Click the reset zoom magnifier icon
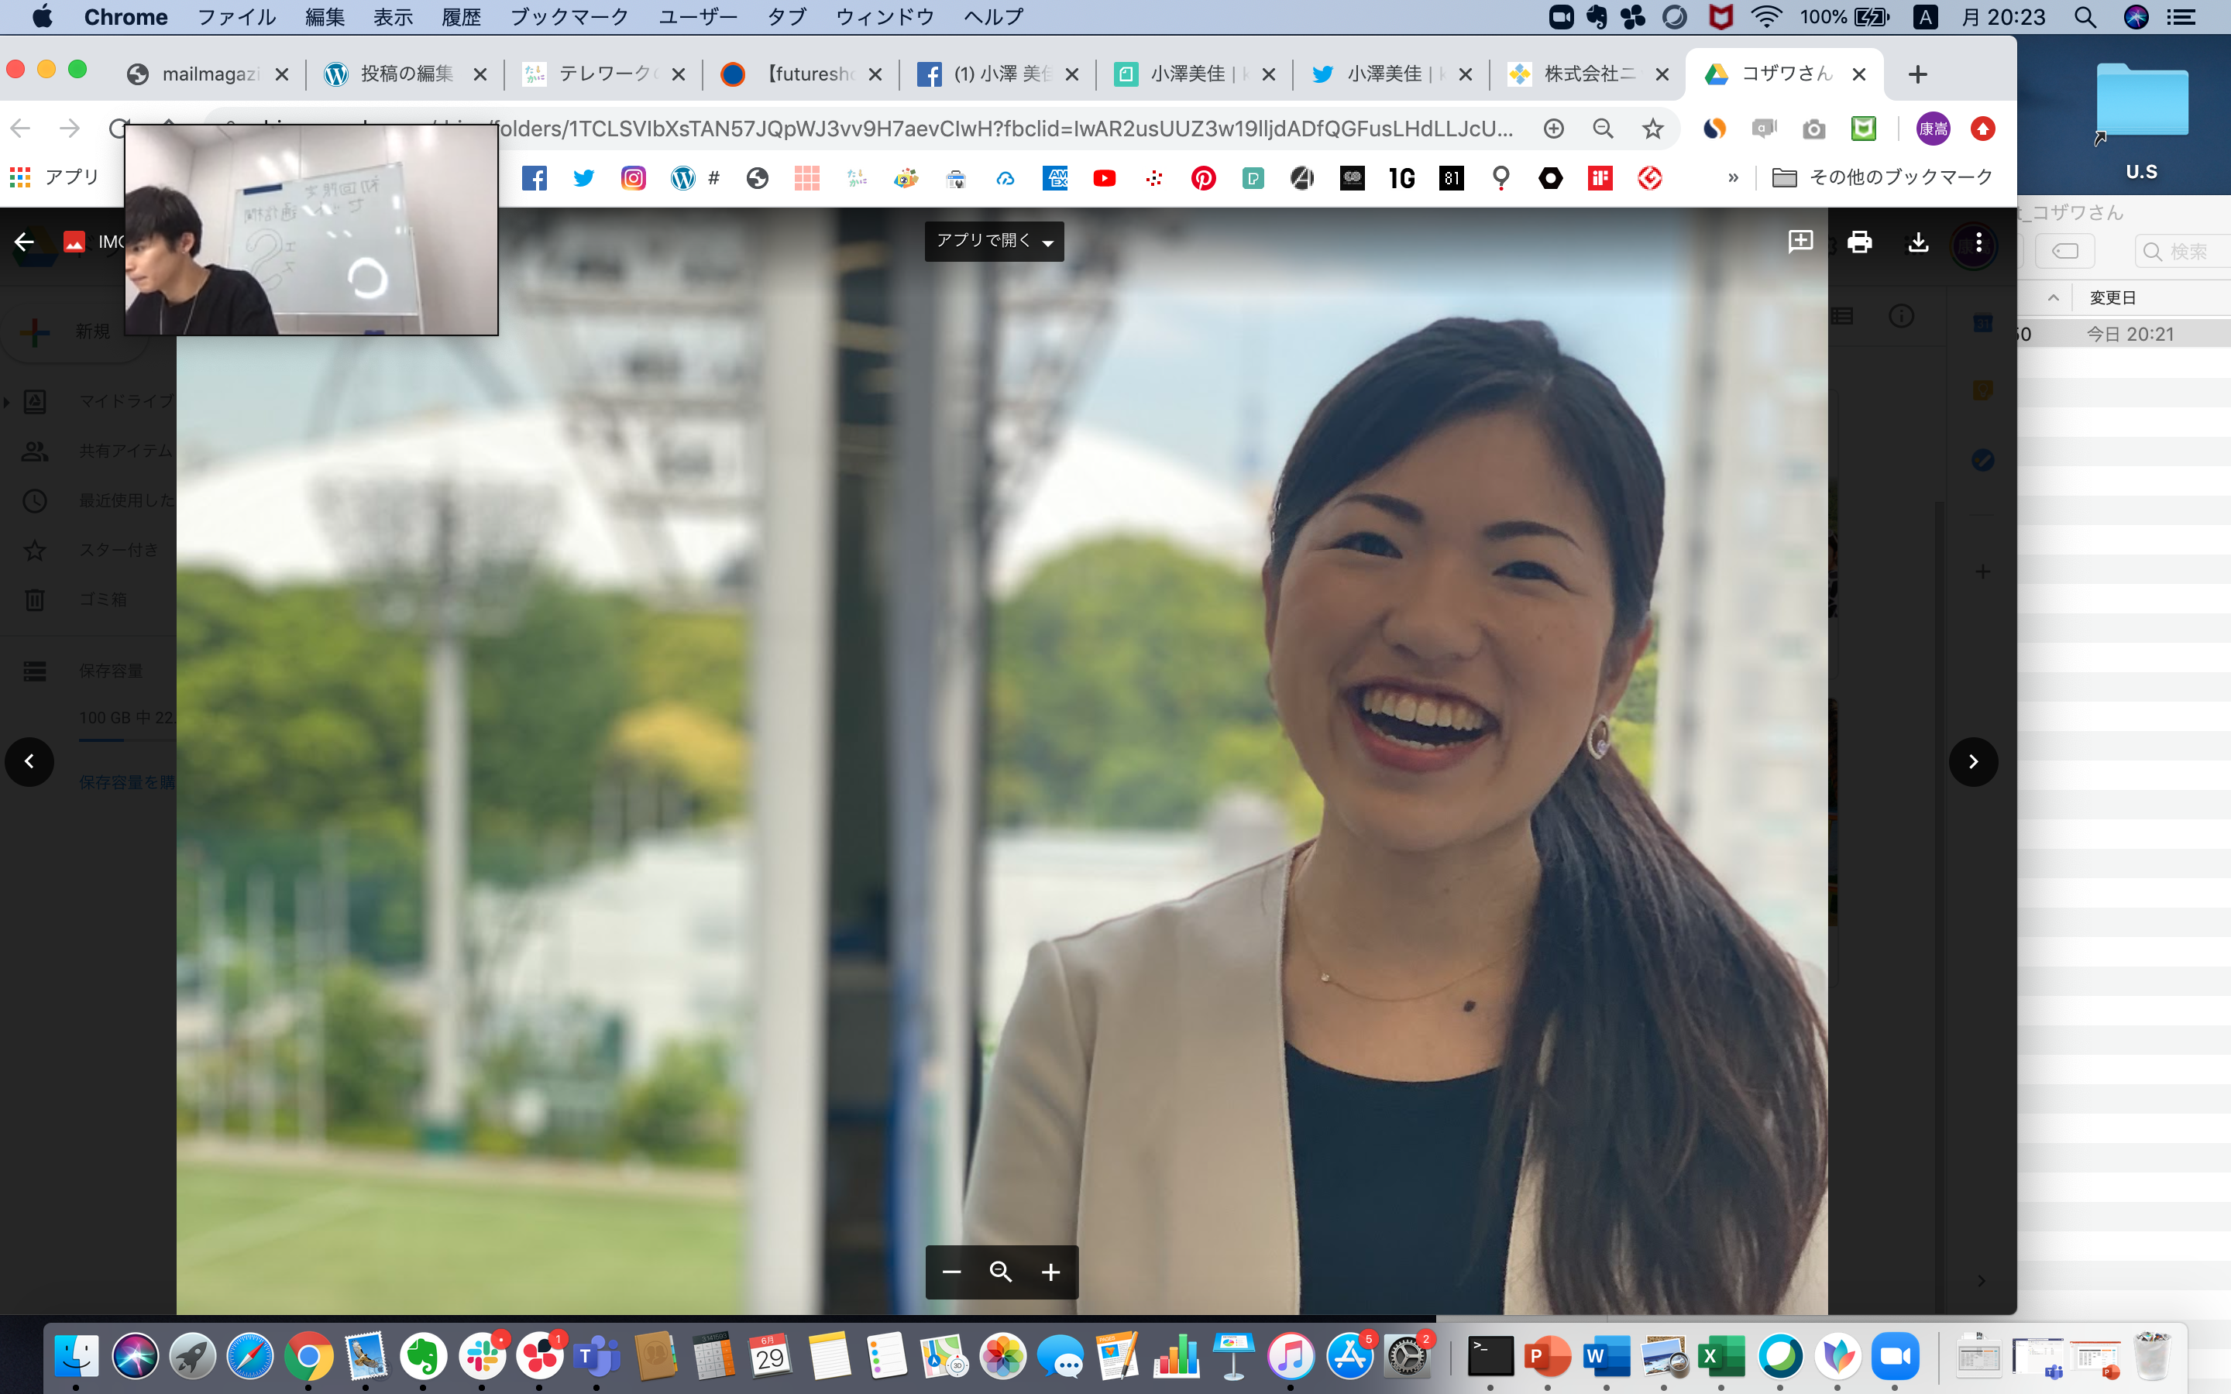Viewport: 2231px width, 1394px height. pos(1000,1272)
